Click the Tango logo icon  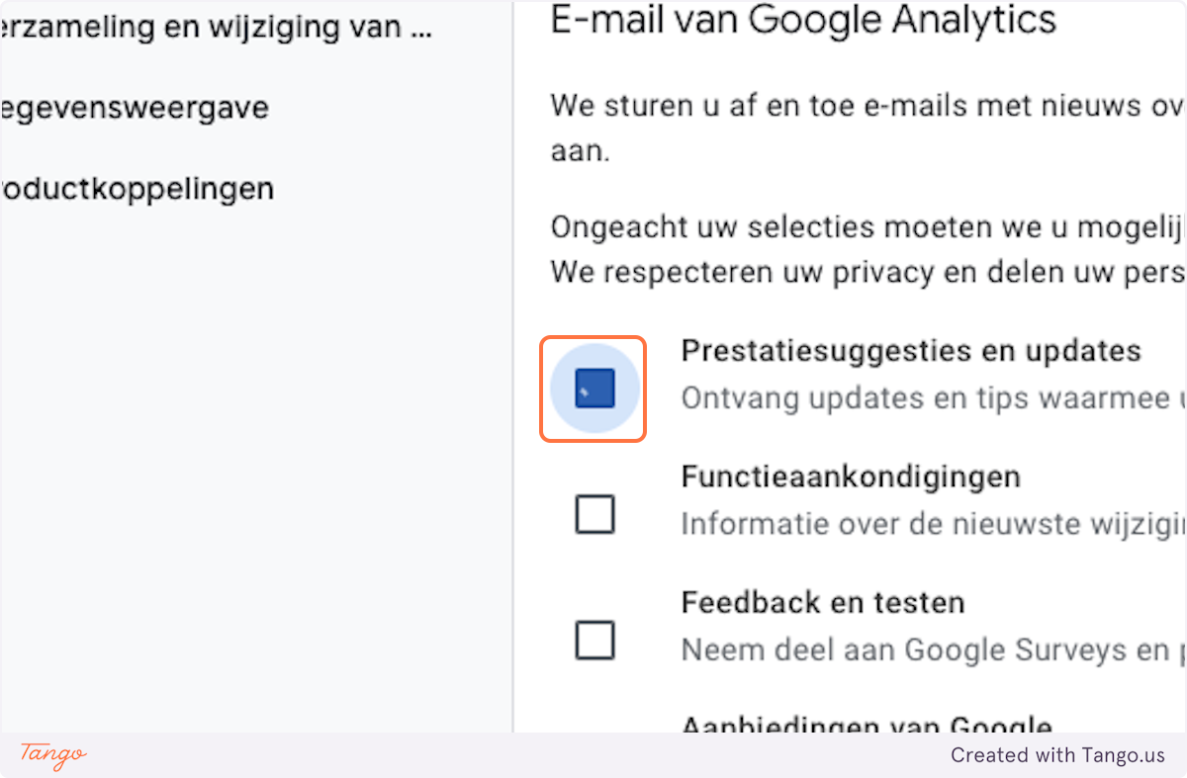tap(49, 756)
